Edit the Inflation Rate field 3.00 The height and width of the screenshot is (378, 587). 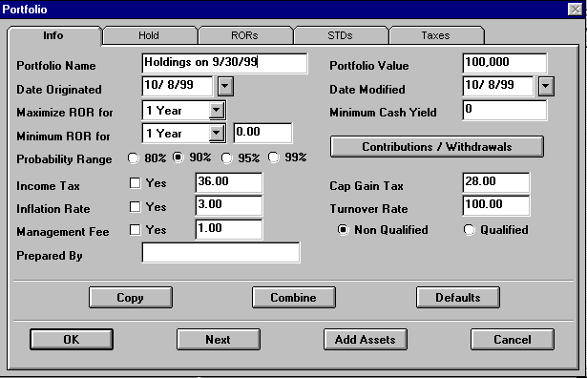pyautogui.click(x=229, y=205)
